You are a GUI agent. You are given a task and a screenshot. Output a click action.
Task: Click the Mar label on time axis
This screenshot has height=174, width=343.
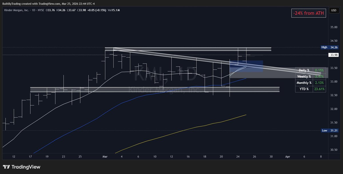(x=105, y=157)
